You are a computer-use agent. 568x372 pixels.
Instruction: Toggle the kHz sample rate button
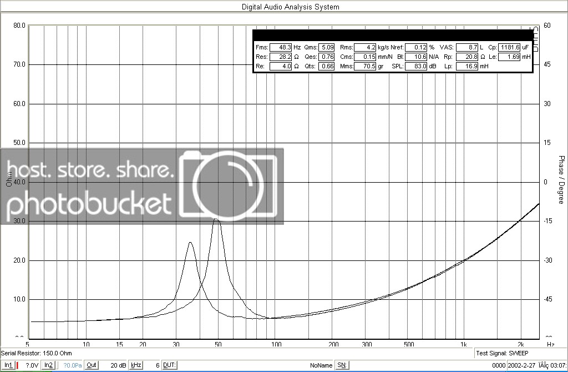pyautogui.click(x=136, y=365)
